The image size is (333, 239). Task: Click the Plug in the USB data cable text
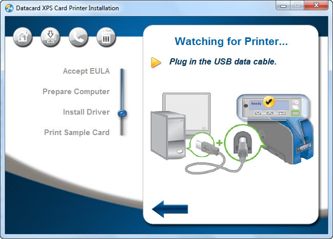[x=223, y=62]
